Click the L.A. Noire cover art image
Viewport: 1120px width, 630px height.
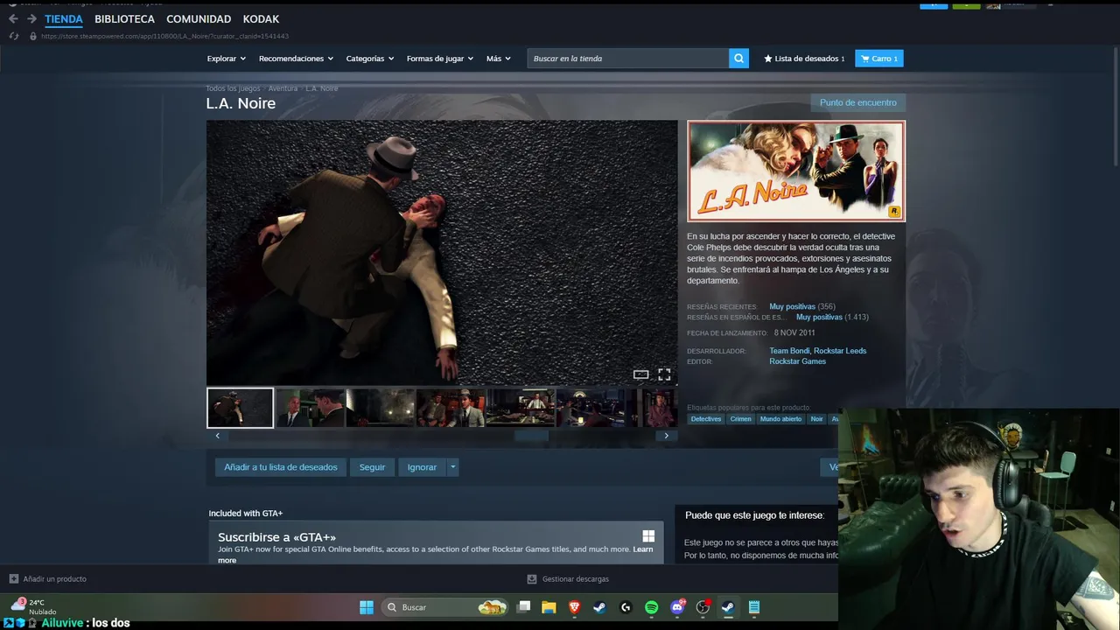pos(796,171)
